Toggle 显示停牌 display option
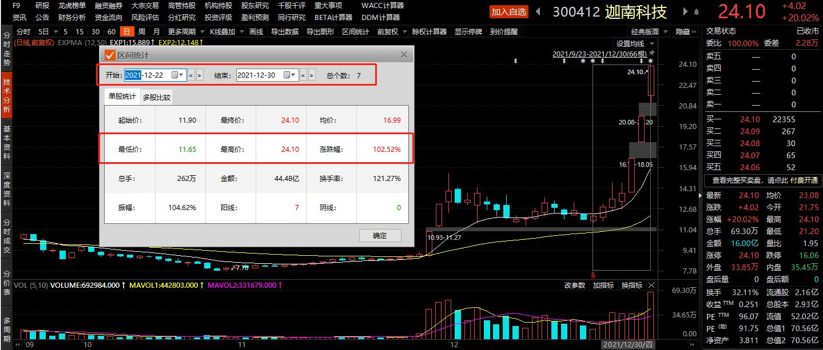This screenshot has width=823, height=350. (468, 32)
